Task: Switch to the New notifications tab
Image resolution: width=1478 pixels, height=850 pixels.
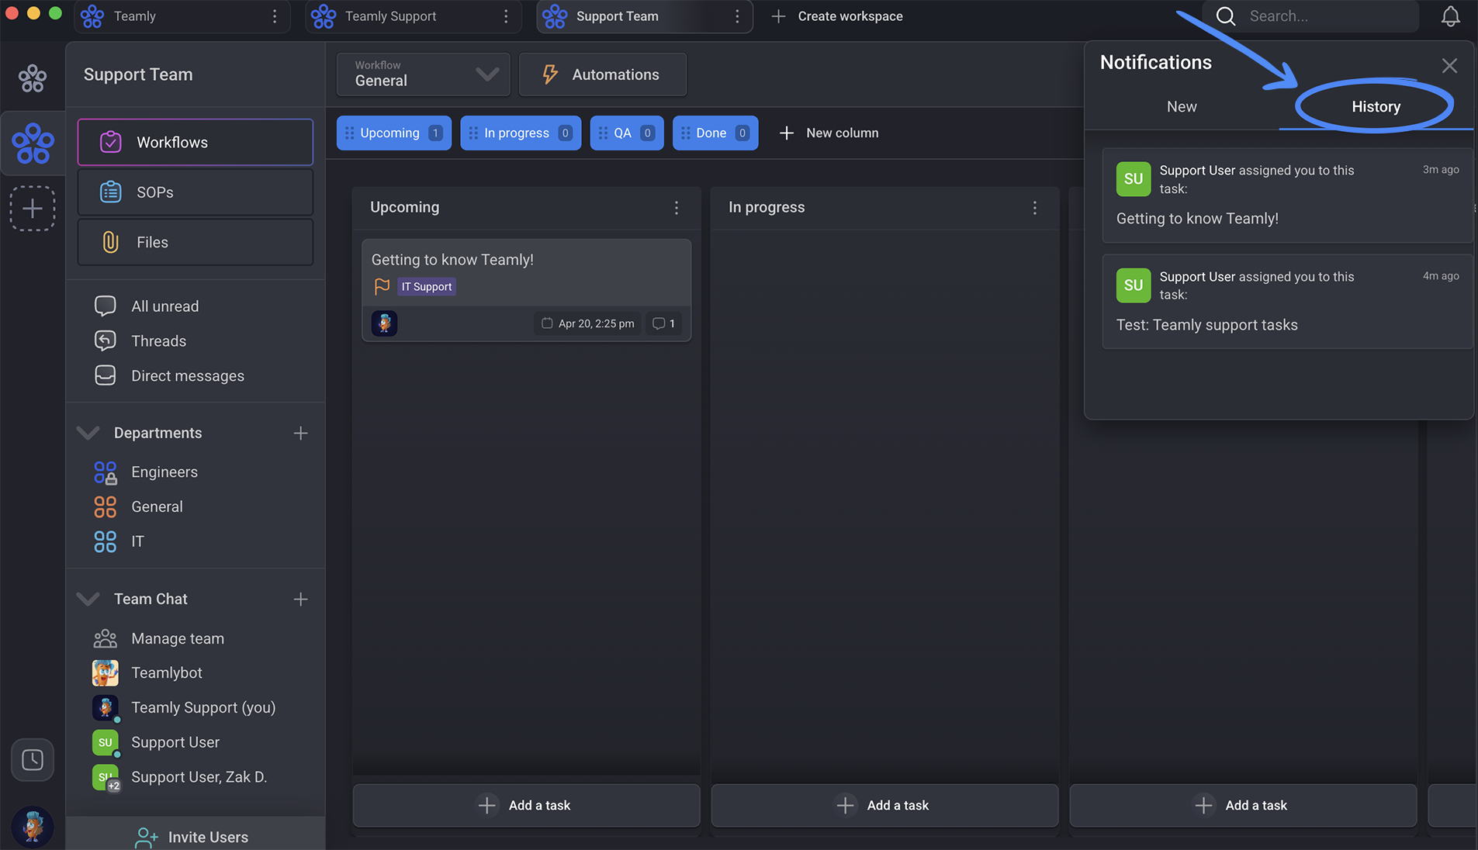Action: [x=1182, y=106]
